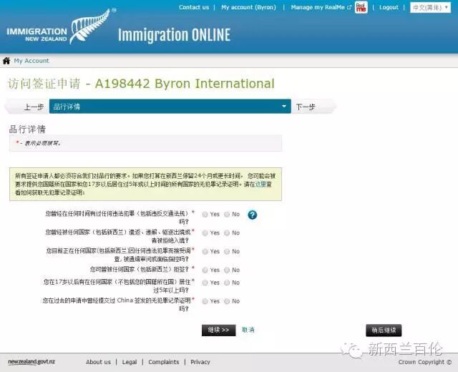Open the Complaints footer link
Viewport: 458px width, 372px height.
point(164,362)
